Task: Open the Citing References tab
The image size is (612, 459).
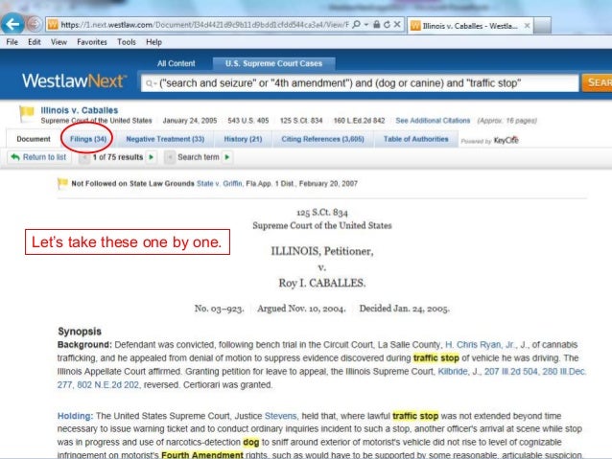Action: pos(322,139)
